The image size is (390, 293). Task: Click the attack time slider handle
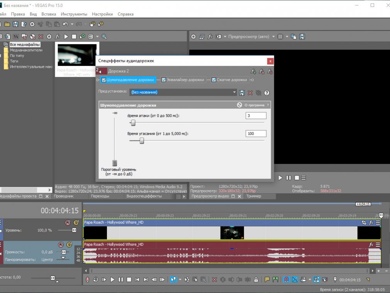133,122
